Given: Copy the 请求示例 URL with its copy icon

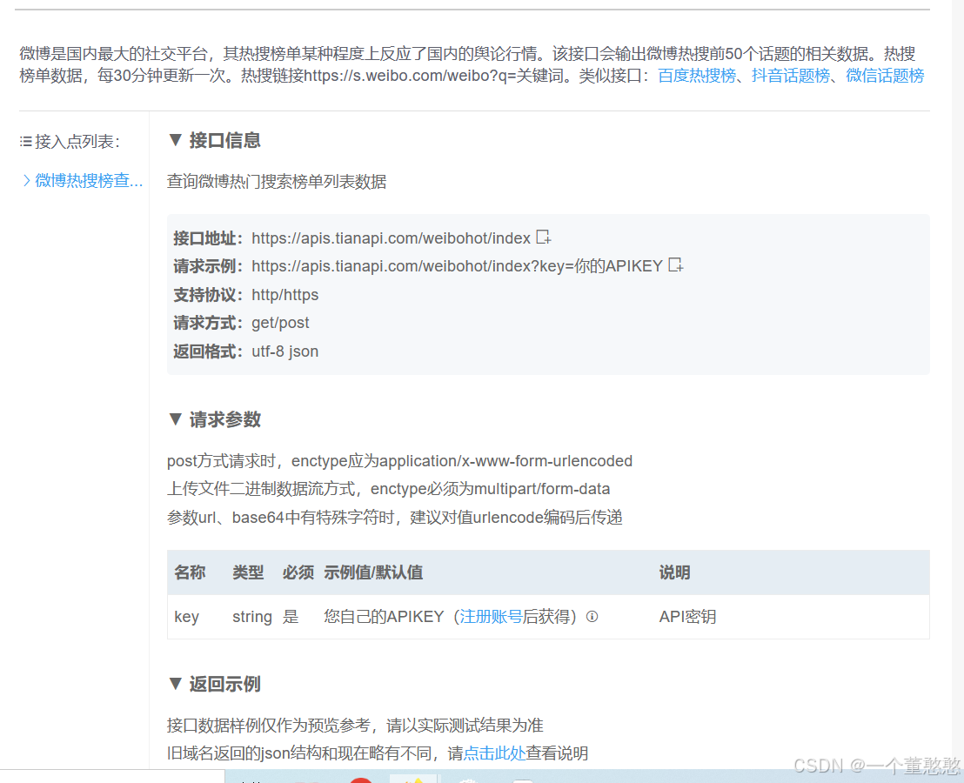Looking at the screenshot, I should pos(676,265).
